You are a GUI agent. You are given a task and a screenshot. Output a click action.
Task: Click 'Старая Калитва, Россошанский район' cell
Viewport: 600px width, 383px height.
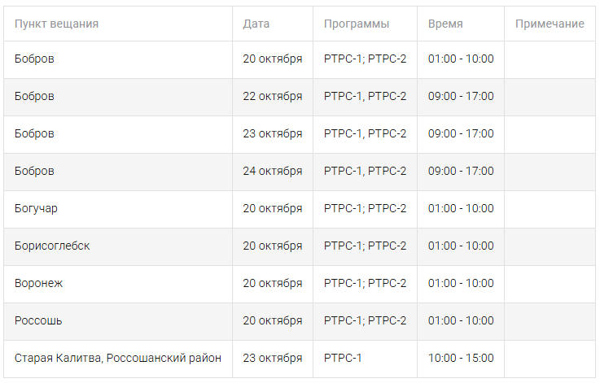[118, 358]
